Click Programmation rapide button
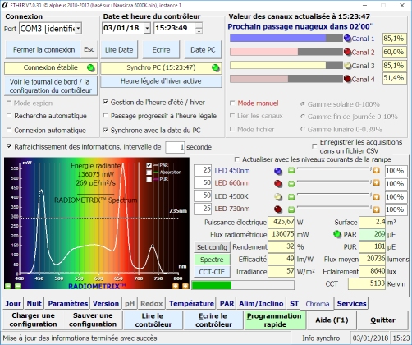This screenshot has height=345, width=412. pos(275,320)
